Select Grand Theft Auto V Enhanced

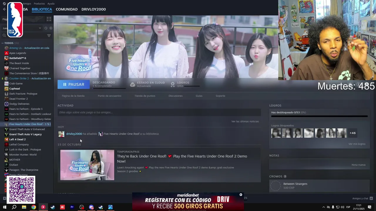click(x=27, y=129)
